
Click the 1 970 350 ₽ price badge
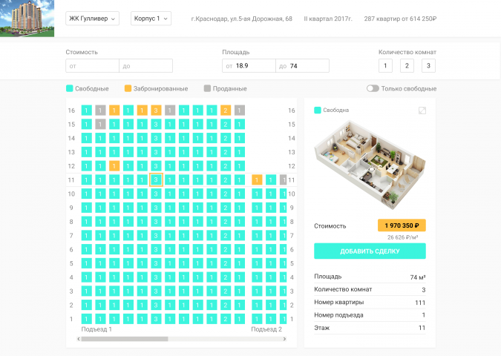(x=402, y=225)
